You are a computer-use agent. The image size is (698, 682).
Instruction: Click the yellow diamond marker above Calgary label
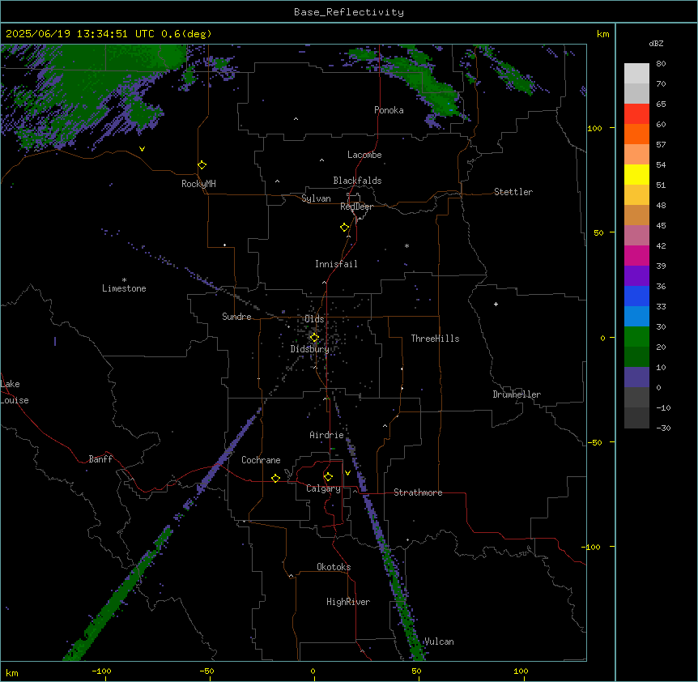tap(328, 477)
